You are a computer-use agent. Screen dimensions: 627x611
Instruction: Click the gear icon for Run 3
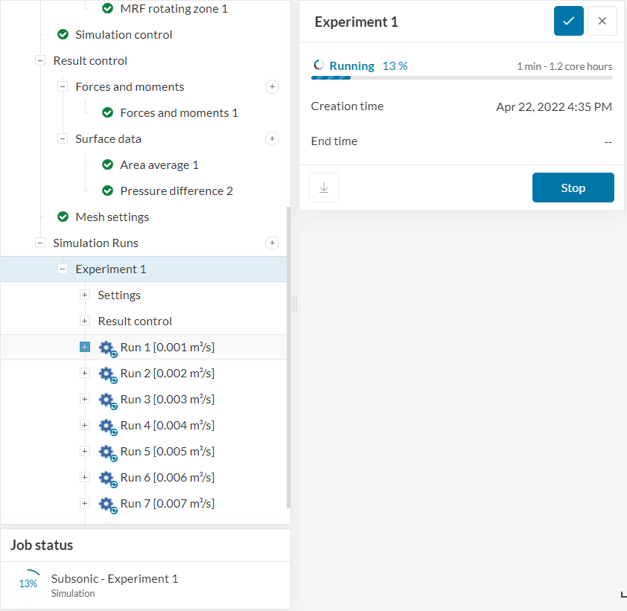coord(106,400)
